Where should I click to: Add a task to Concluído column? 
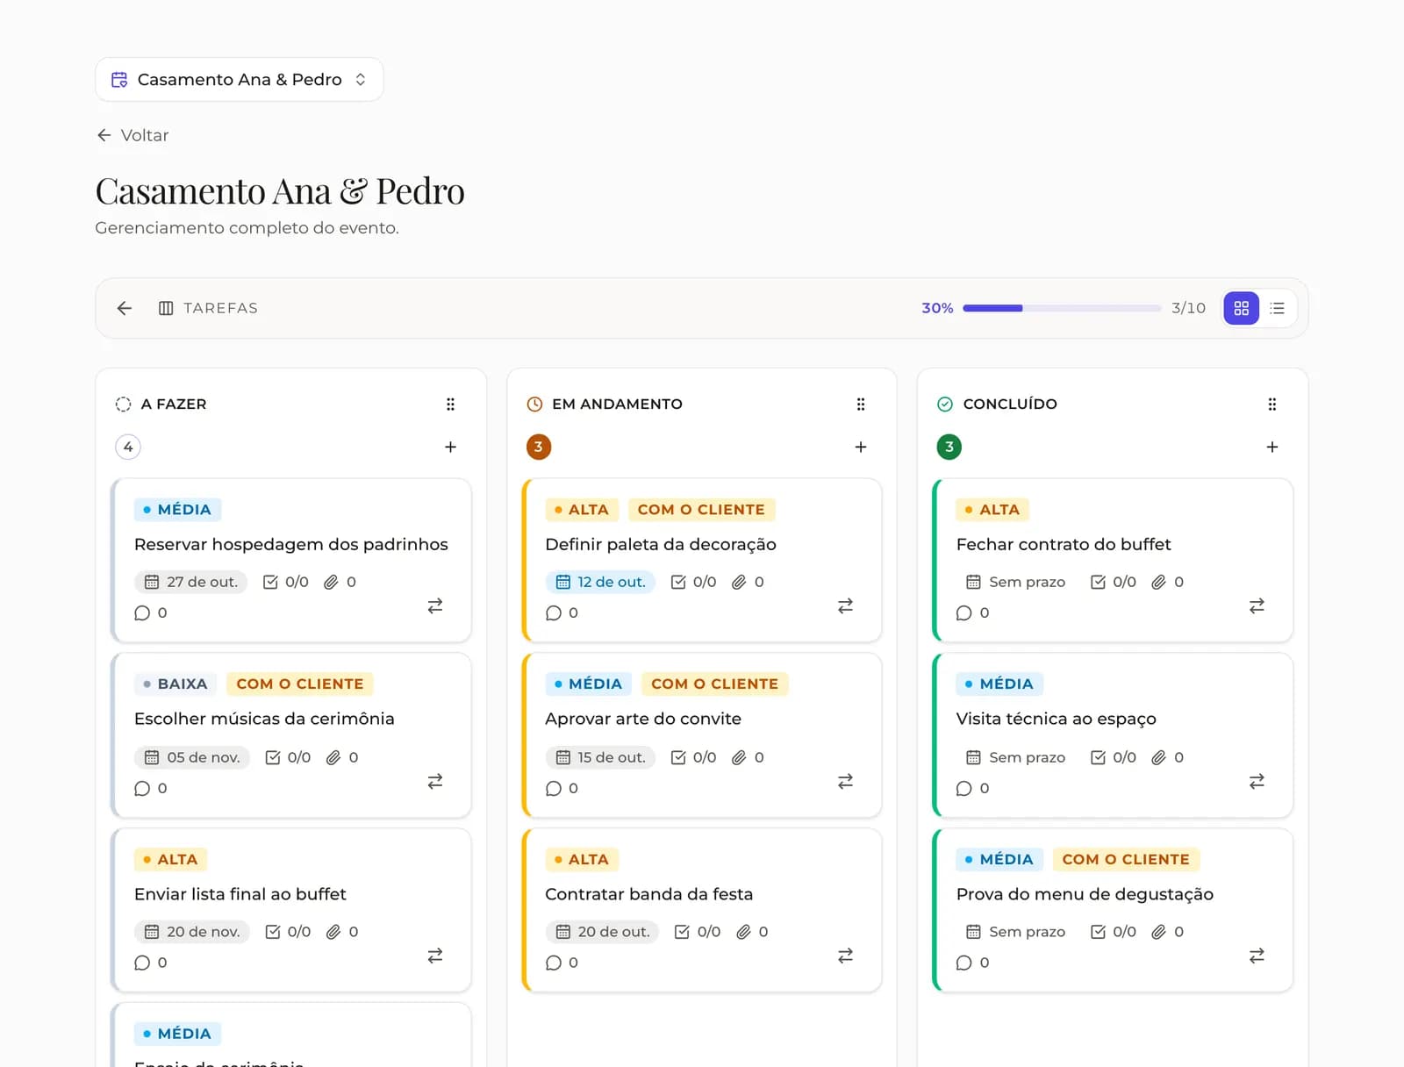pyautogui.click(x=1272, y=447)
